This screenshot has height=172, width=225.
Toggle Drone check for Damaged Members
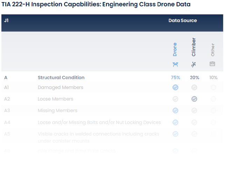(x=175, y=87)
